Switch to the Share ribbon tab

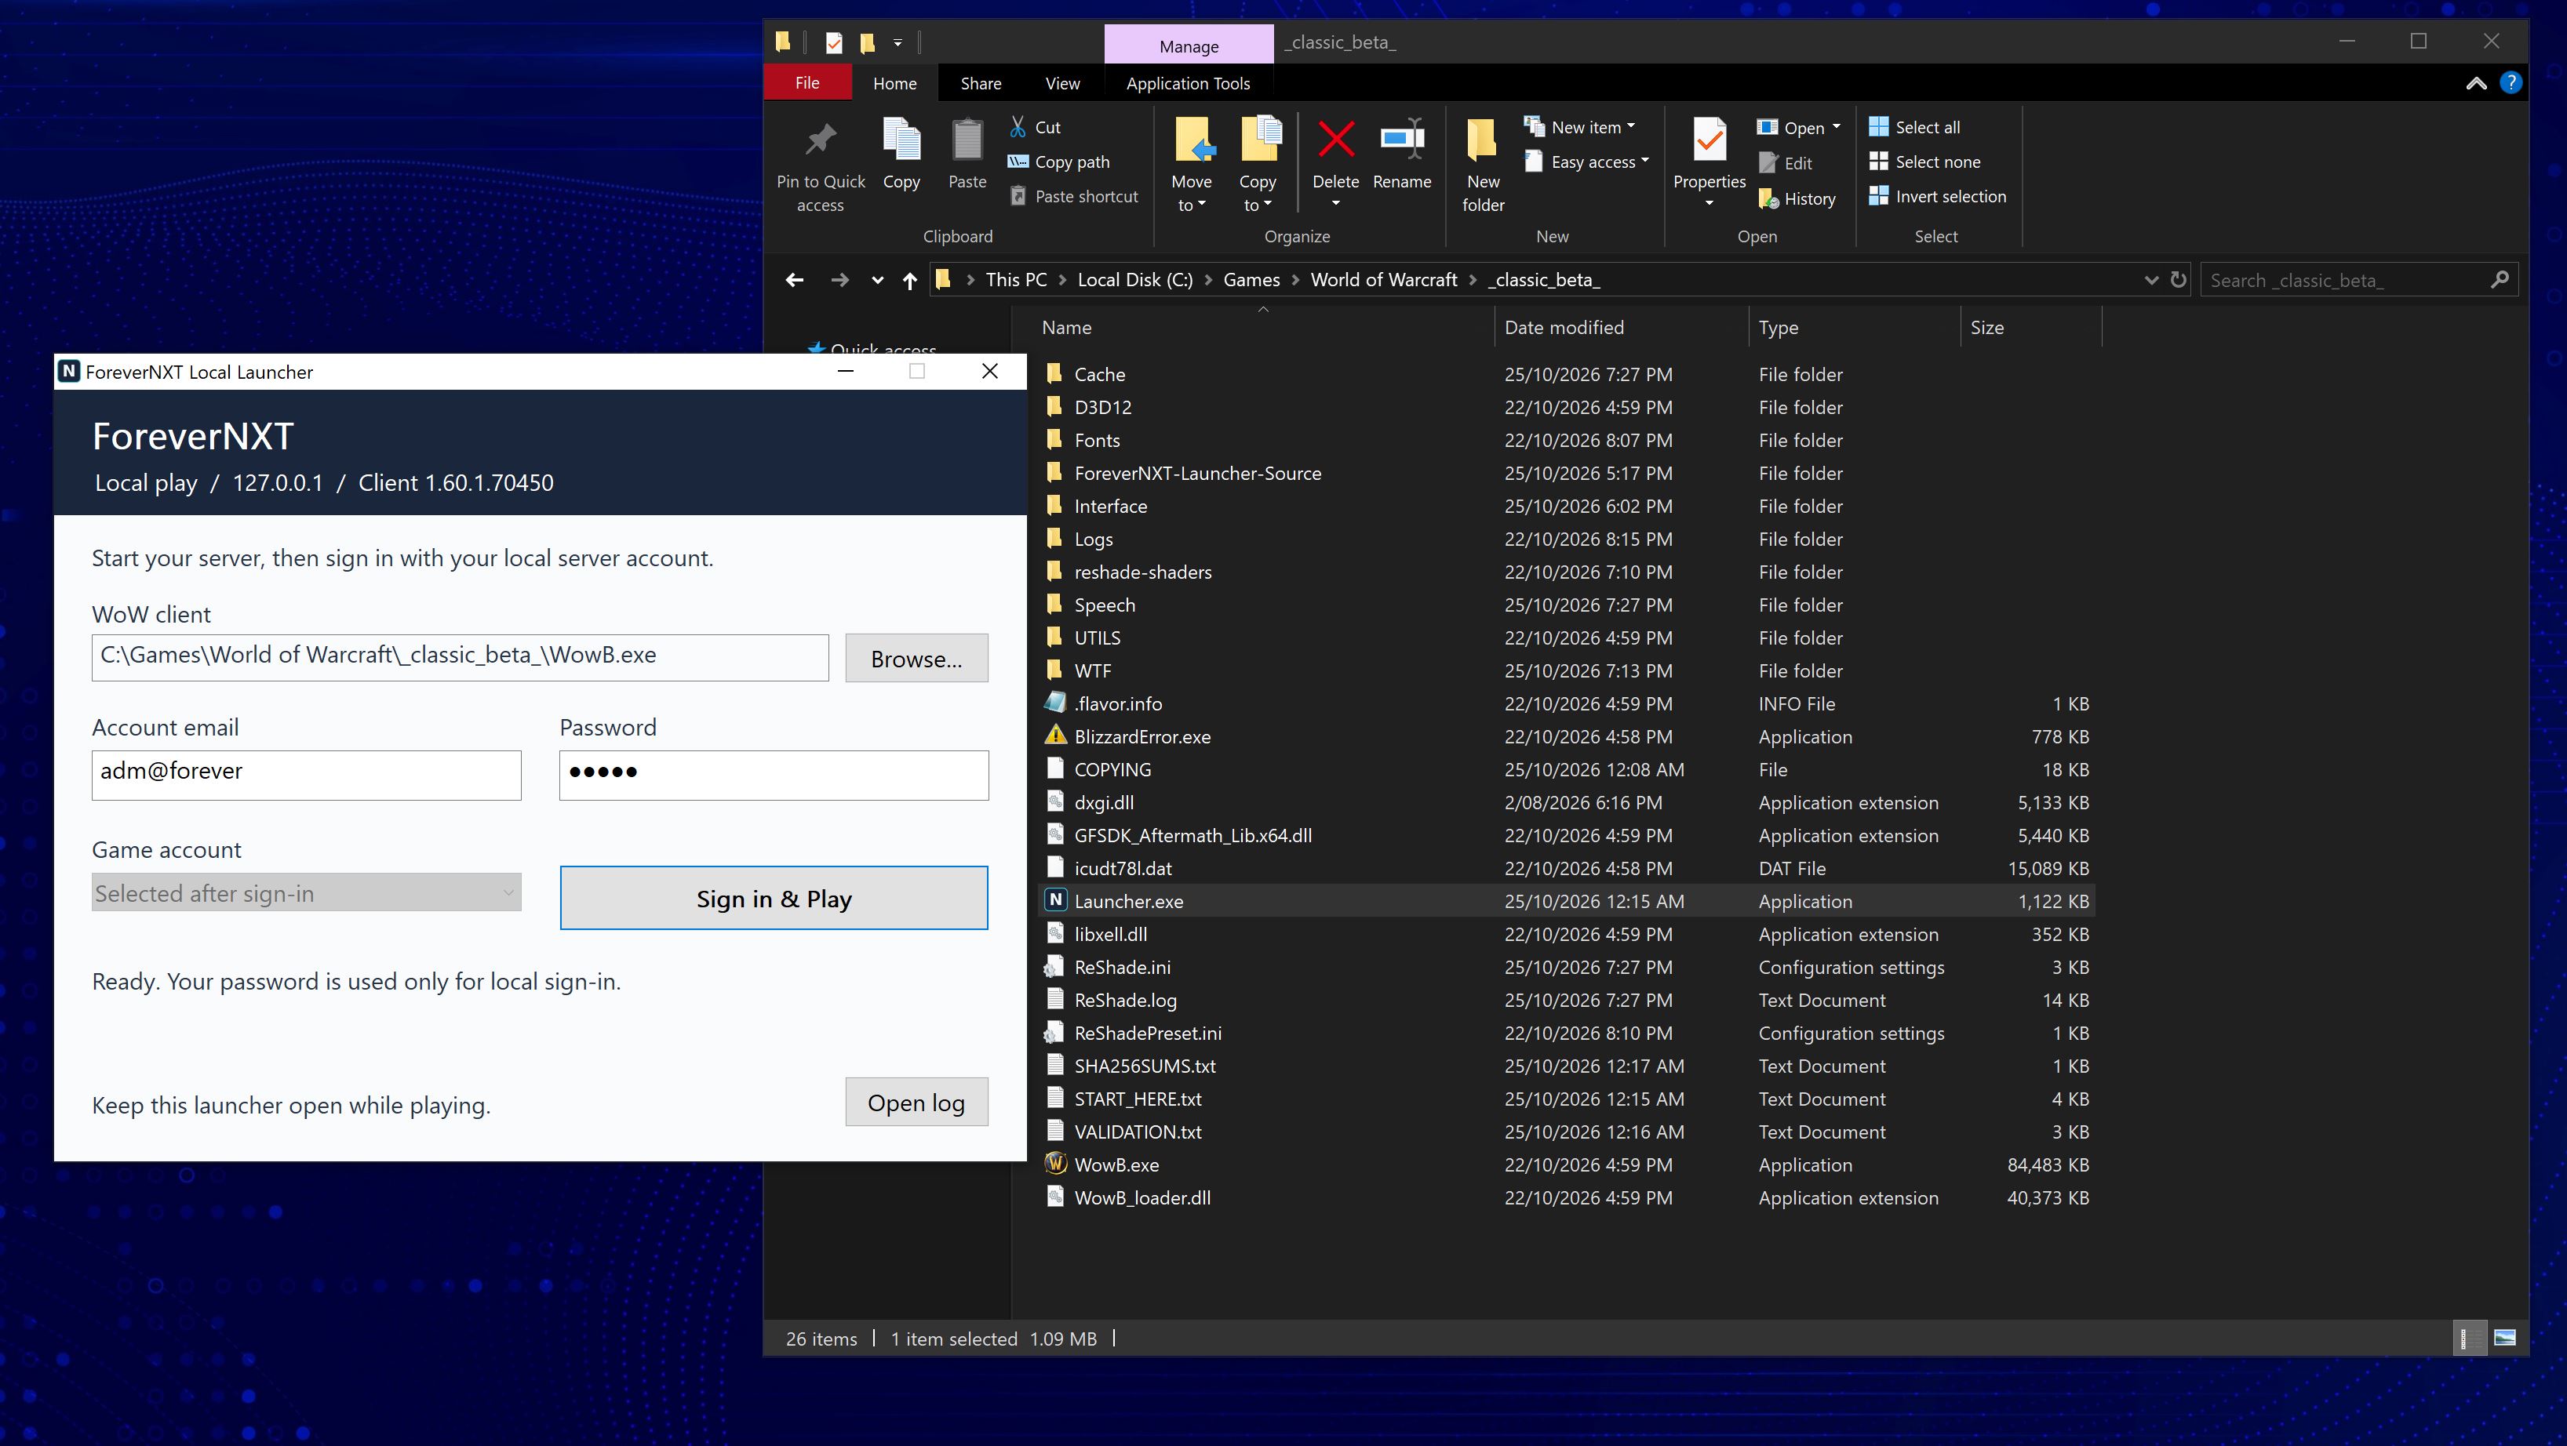pyautogui.click(x=981, y=84)
